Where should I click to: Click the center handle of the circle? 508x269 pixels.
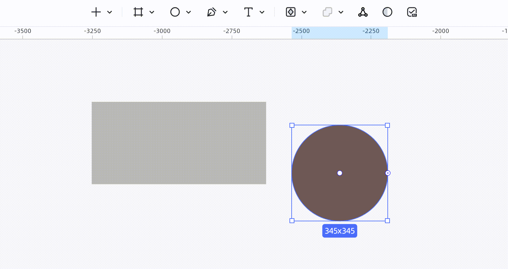[x=340, y=173]
